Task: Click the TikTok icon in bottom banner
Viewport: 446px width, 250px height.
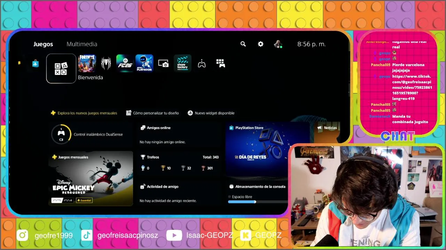Action: [87, 235]
